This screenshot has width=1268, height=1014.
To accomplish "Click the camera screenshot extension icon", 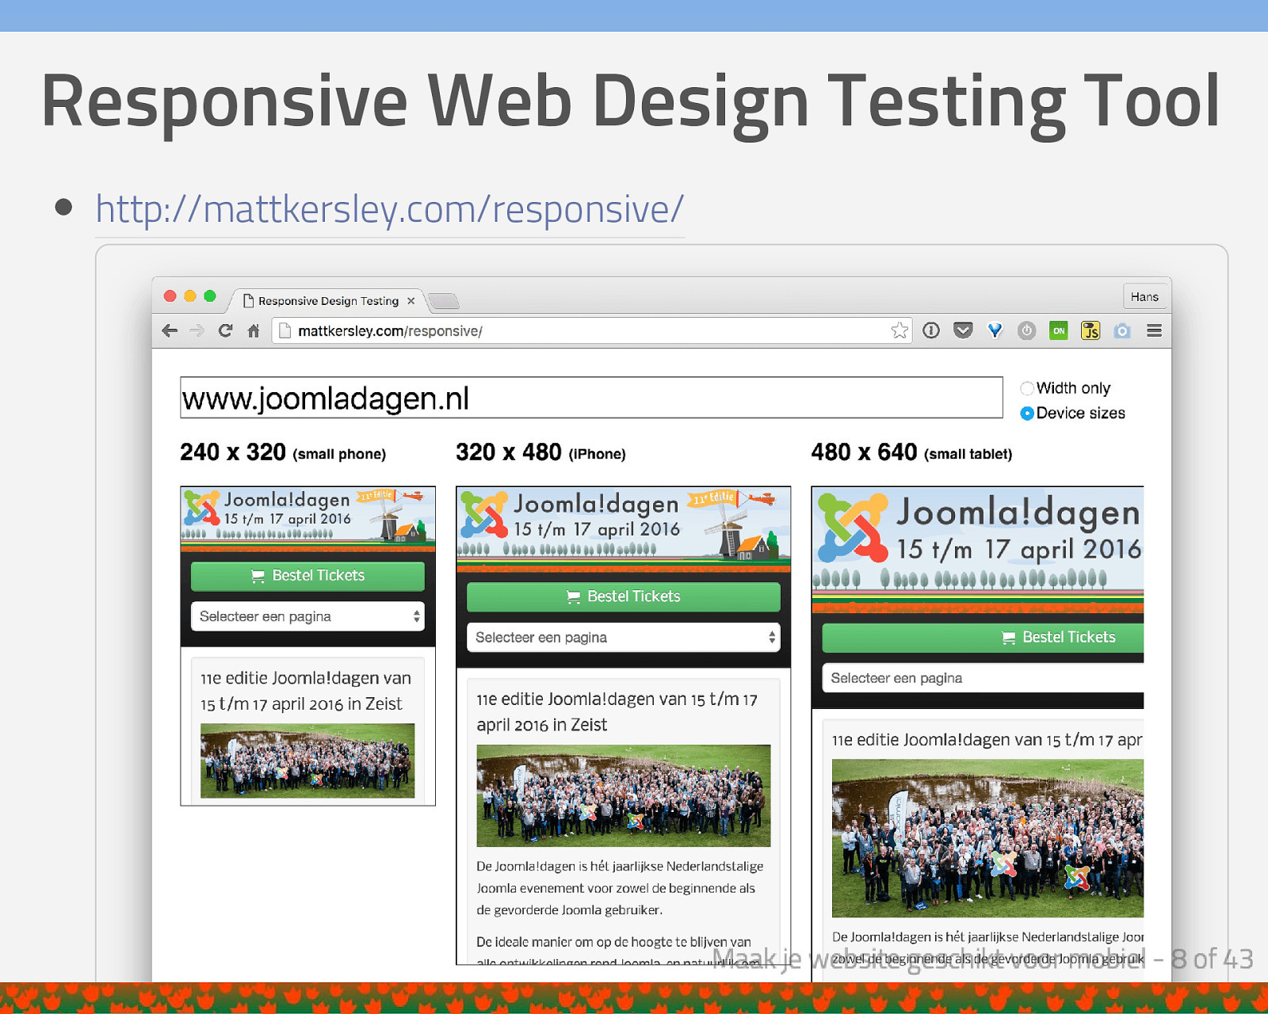I will click(x=1122, y=330).
